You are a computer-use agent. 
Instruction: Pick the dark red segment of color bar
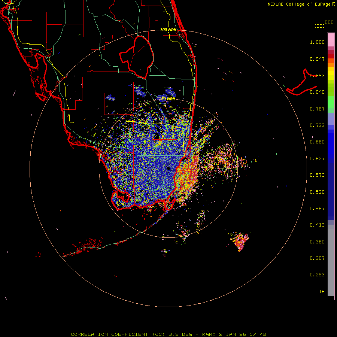tap(331, 56)
